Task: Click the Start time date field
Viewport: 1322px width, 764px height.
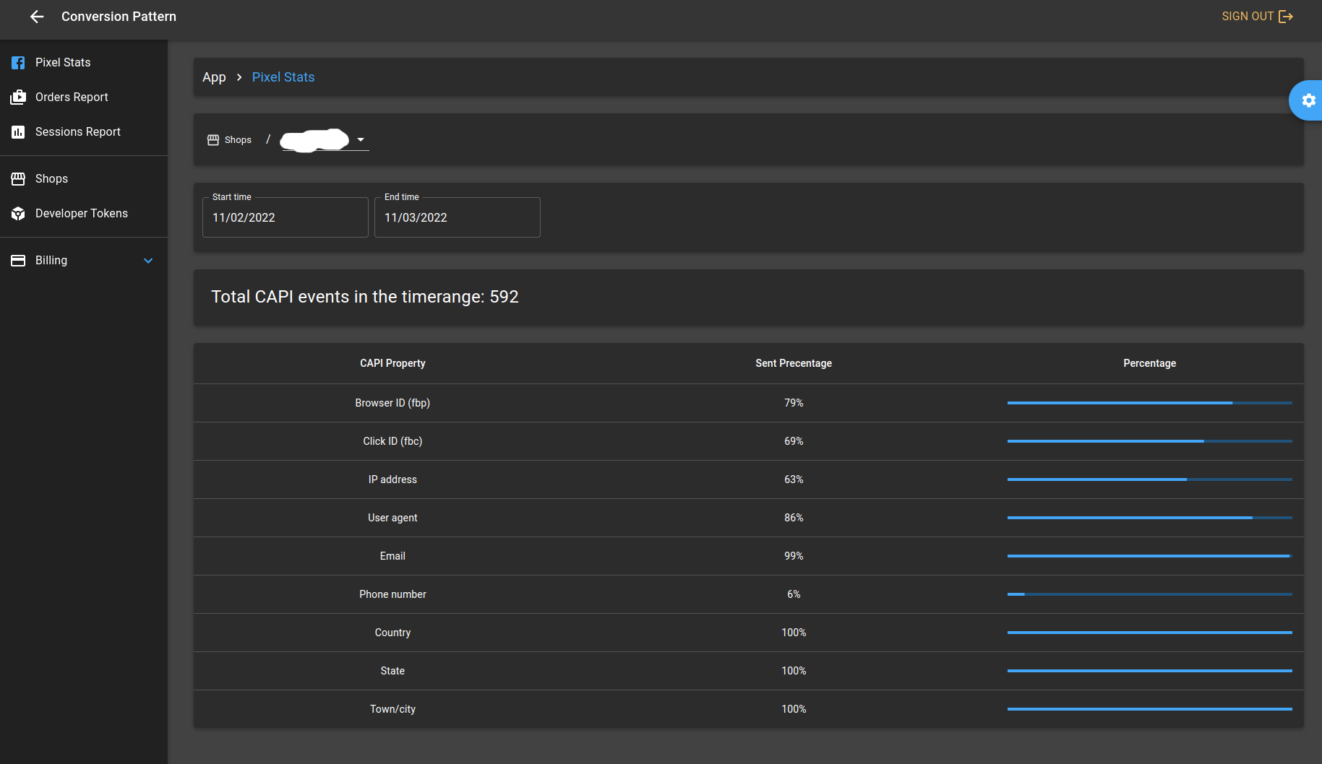Action: click(286, 217)
